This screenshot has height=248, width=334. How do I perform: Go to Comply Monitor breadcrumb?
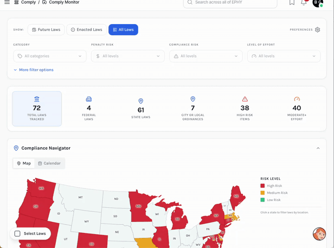tap(64, 2)
